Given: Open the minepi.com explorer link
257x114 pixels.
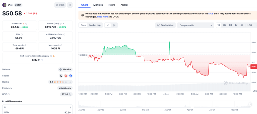Looking at the screenshot, I should pos(65,88).
